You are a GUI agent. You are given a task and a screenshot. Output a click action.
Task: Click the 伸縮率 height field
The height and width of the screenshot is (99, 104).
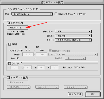pyautogui.click(x=42, y=54)
